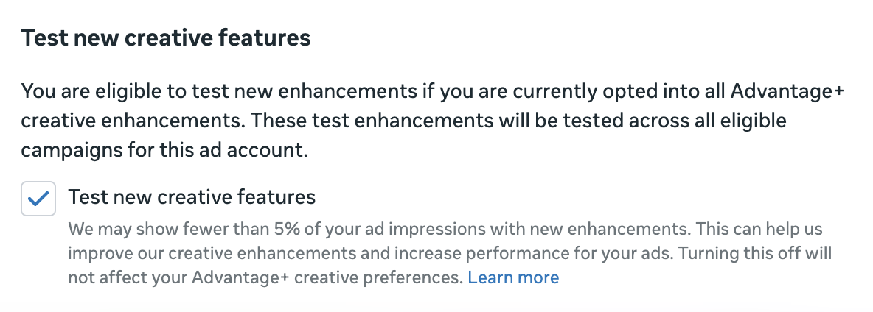Uncheck the Test new creative features checkbox
The height and width of the screenshot is (312, 873).
click(x=38, y=199)
